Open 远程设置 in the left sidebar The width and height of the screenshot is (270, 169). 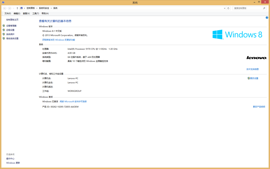coord(10,30)
